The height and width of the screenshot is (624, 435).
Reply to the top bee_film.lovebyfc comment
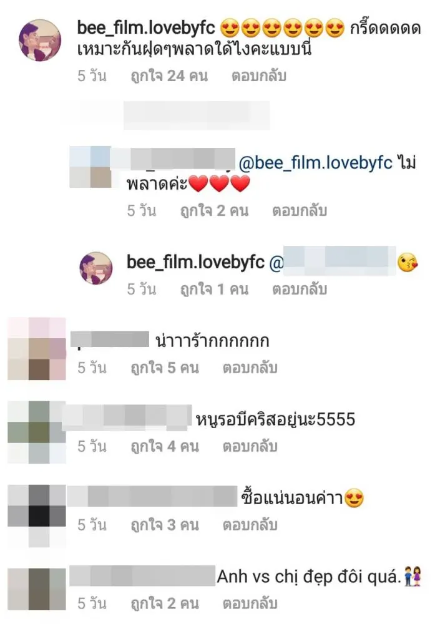(x=259, y=76)
